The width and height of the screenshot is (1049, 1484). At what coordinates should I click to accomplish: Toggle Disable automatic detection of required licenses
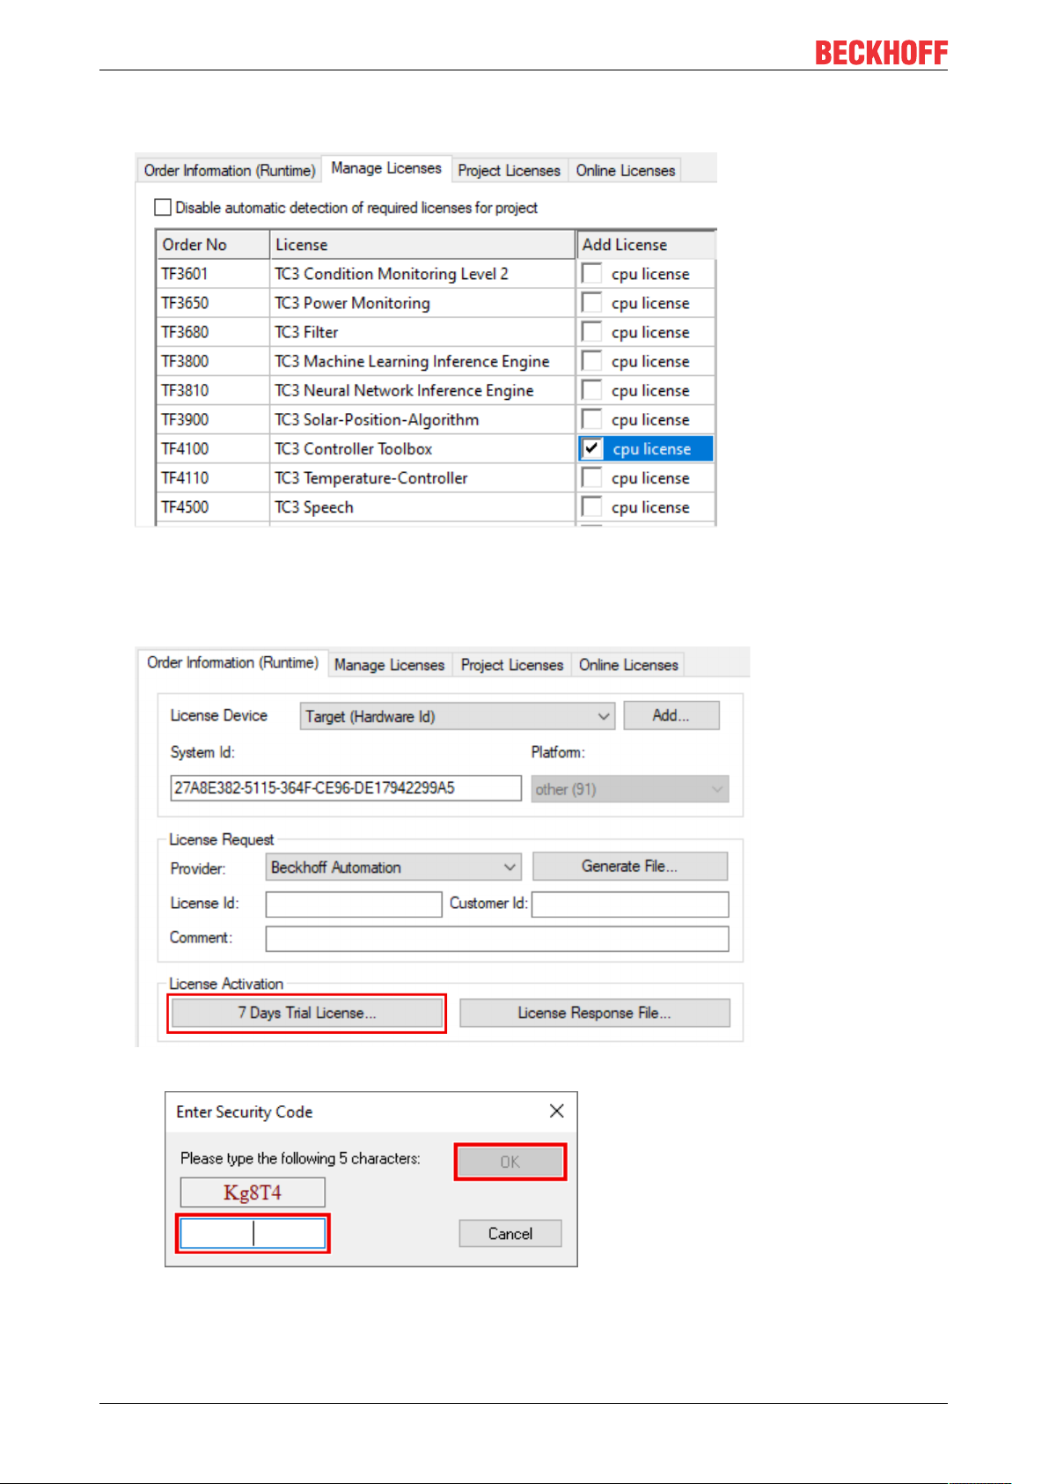pos(163,207)
